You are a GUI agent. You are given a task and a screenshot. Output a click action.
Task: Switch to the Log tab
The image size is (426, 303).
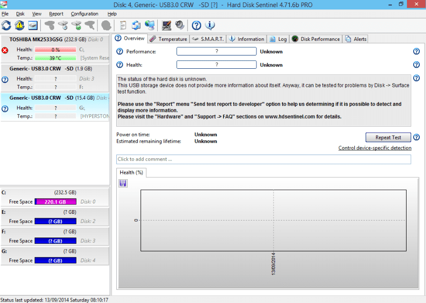point(278,39)
